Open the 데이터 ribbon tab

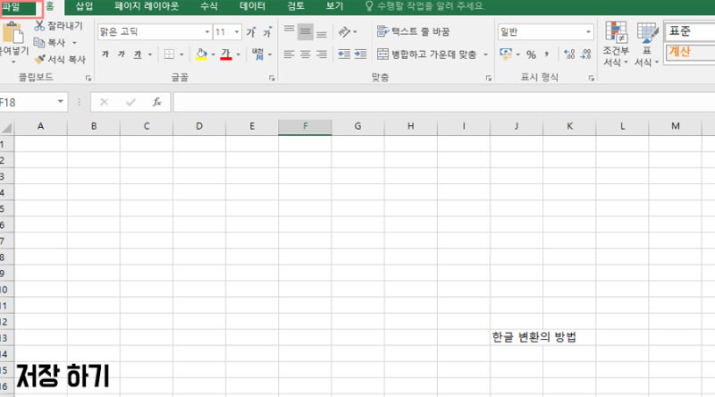(x=252, y=6)
